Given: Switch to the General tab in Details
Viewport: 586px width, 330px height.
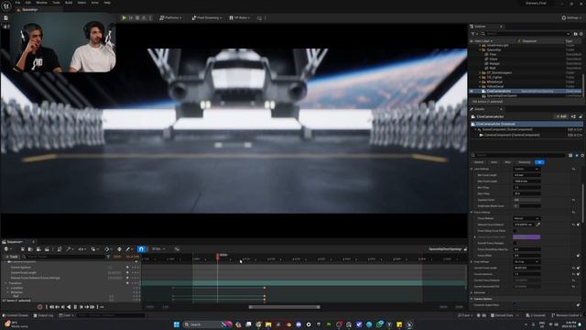Looking at the screenshot, I should pyautogui.click(x=479, y=162).
